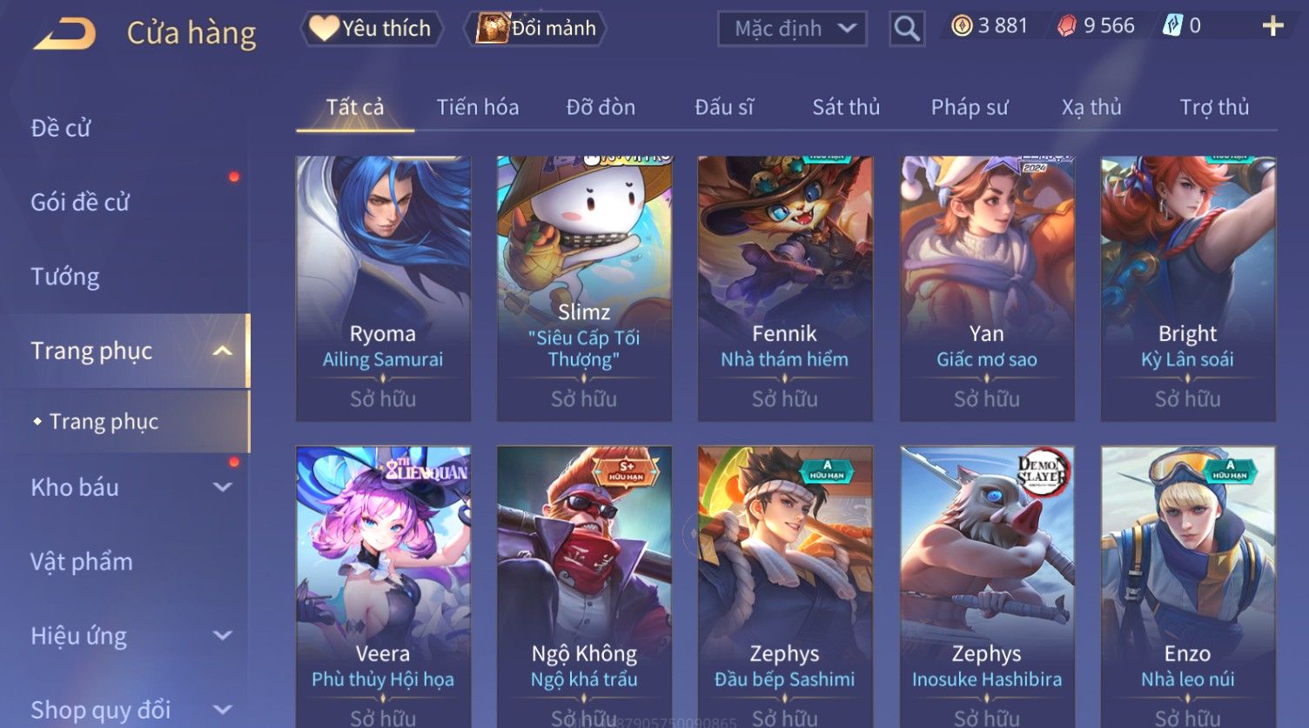Screen dimensions: 1309x728
Task: Expand the Hiệu ứng sidebar section
Action: (x=223, y=636)
